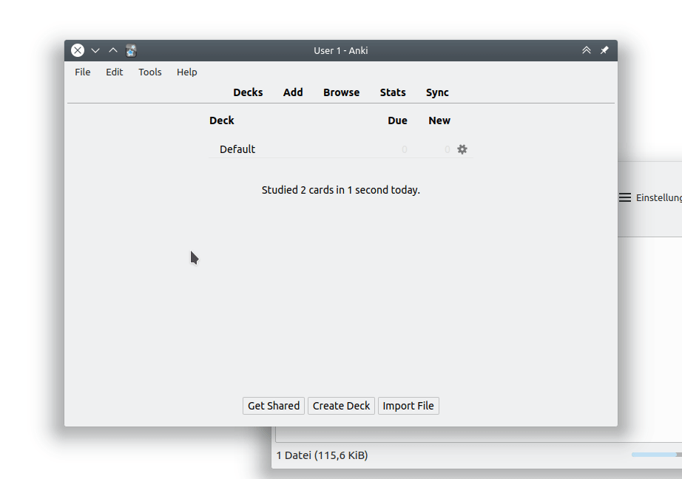Switch to the Add screen

[293, 92]
